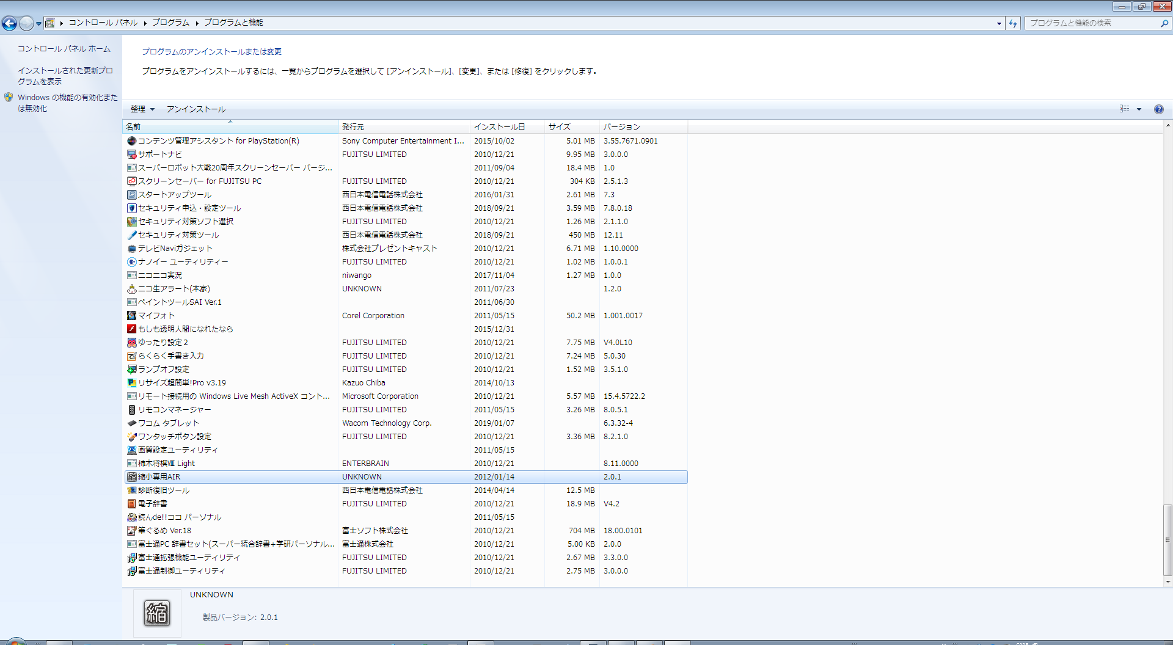The image size is (1173, 645).
Task: Click the リサイズ超簡単!Pro v3.19 icon
Action: coord(131,383)
